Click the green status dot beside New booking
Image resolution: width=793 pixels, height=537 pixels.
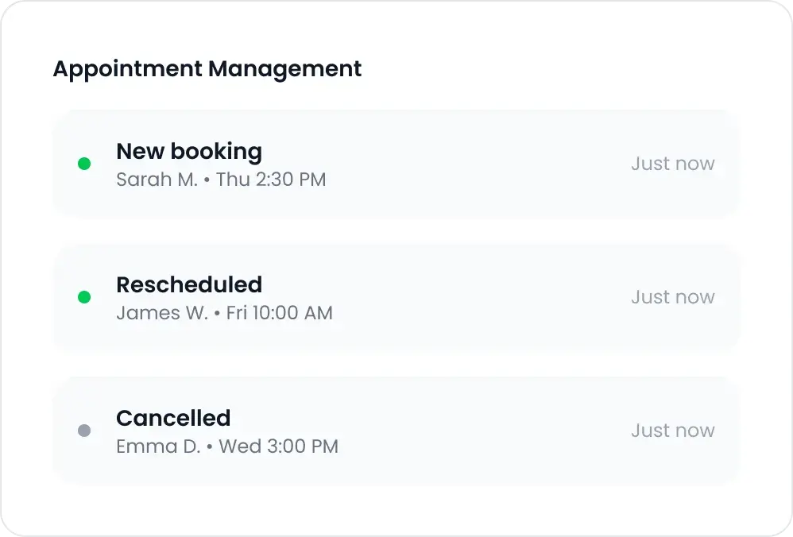click(84, 164)
